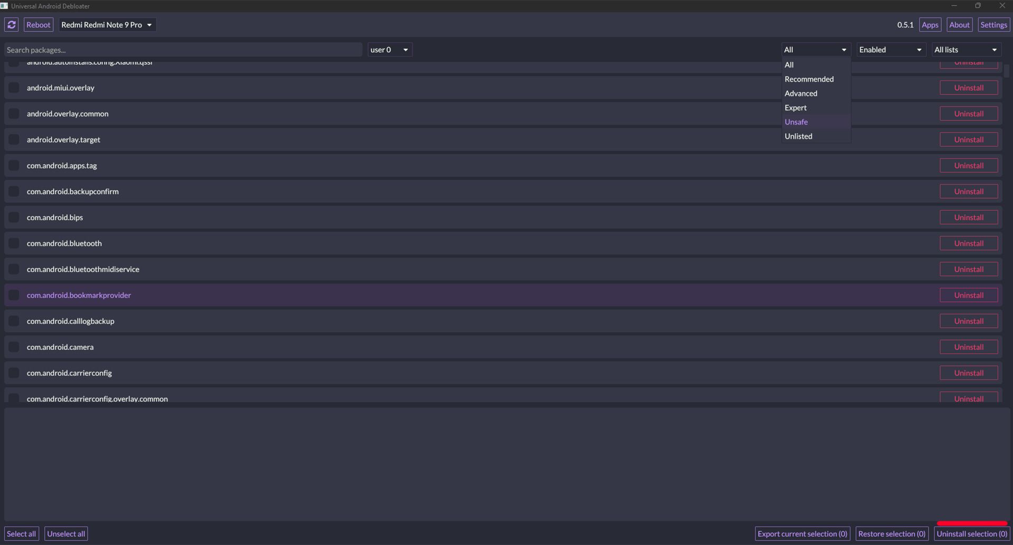This screenshot has width=1013, height=545.
Task: Choose All in the filter menu
Action: point(816,65)
